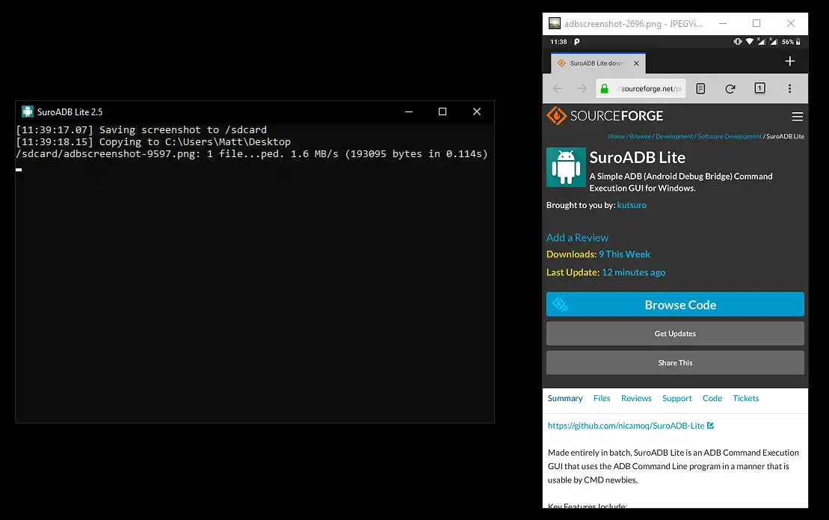Close the SuroADB Lite console window
This screenshot has width=829, height=520.
coord(477,111)
